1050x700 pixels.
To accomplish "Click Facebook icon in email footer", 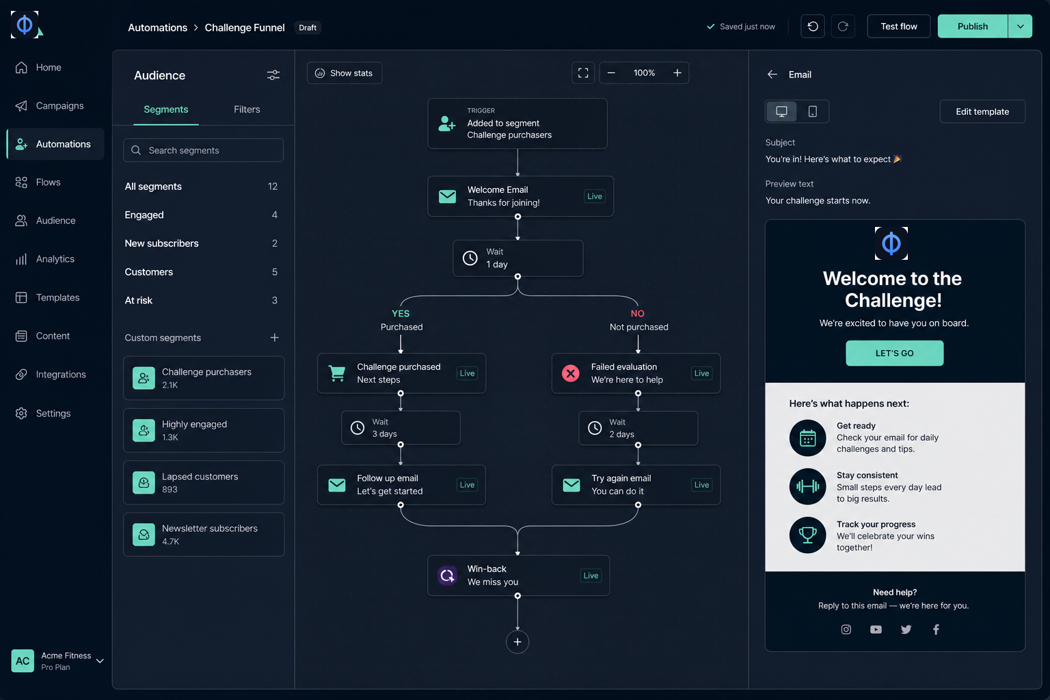I will (x=936, y=630).
